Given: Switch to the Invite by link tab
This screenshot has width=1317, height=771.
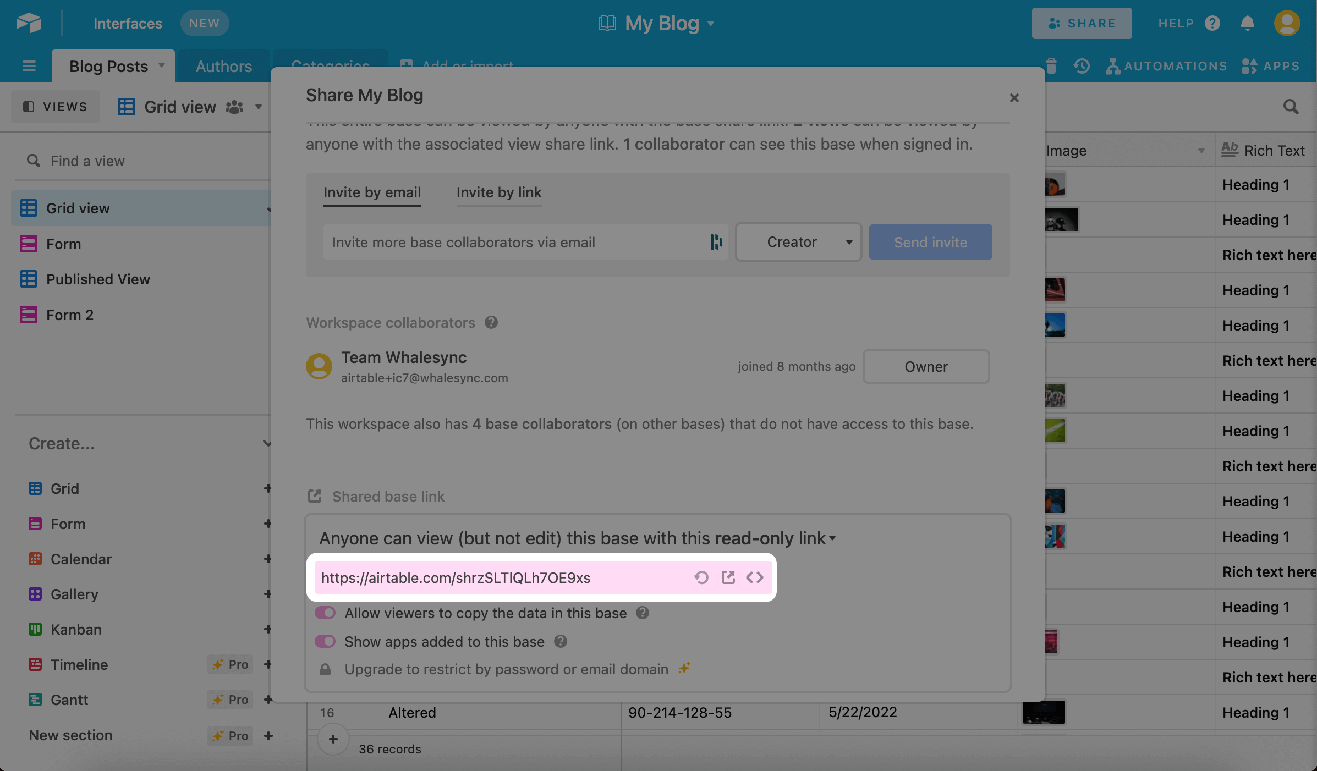Looking at the screenshot, I should (x=498, y=192).
